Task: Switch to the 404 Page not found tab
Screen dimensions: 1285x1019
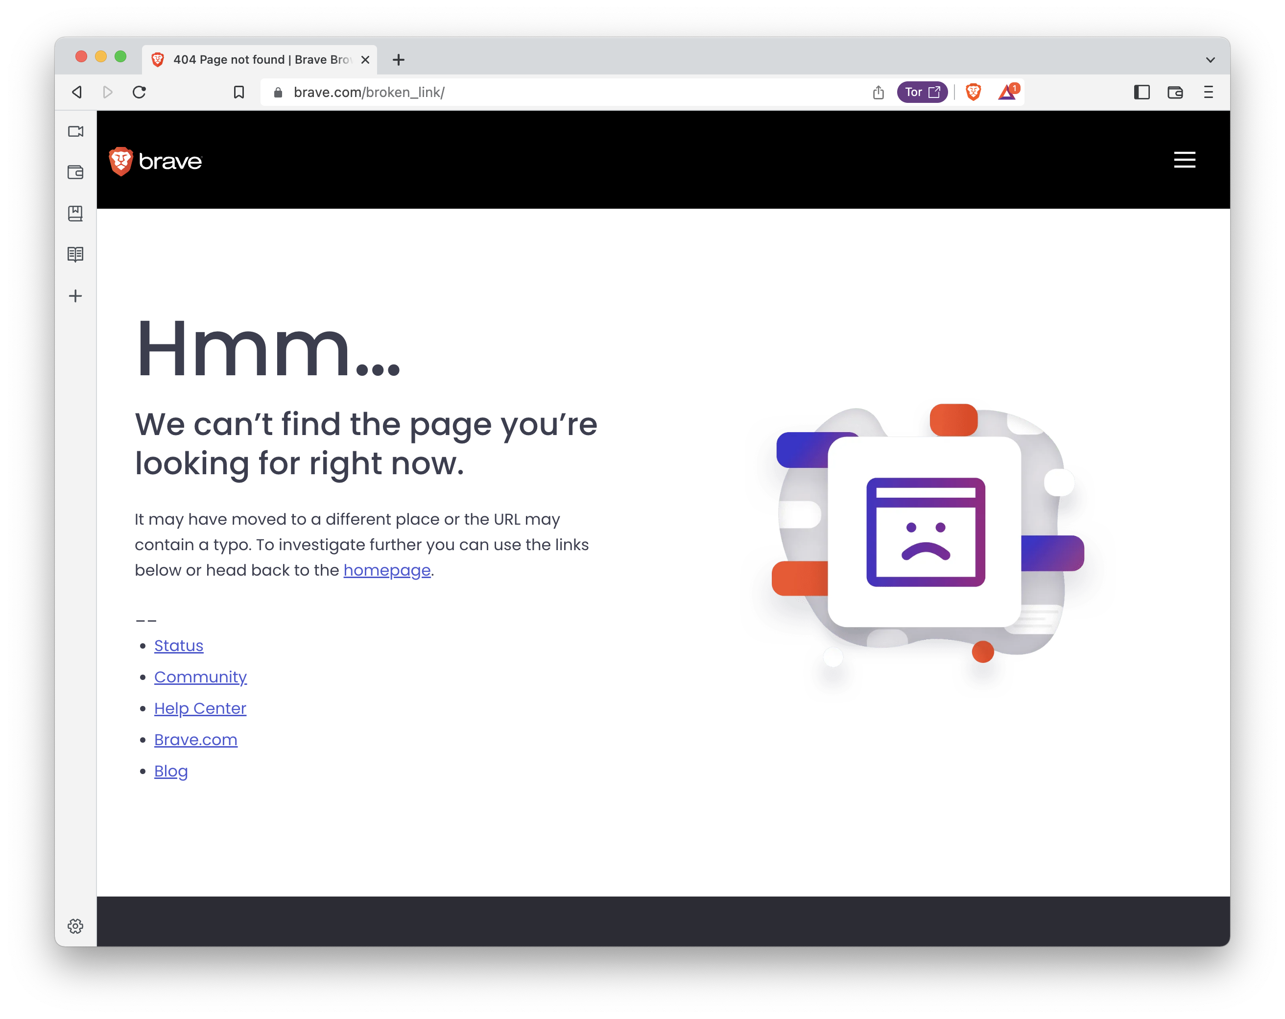Action: 250,60
